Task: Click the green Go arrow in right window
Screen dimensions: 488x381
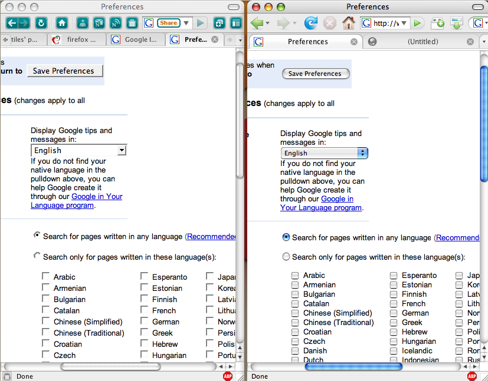Action: click(x=418, y=23)
